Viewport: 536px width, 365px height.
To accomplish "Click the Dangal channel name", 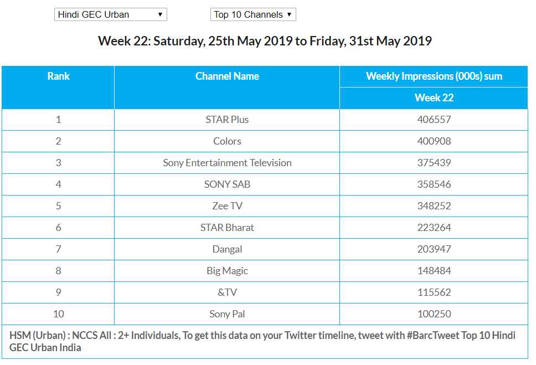I will [227, 249].
